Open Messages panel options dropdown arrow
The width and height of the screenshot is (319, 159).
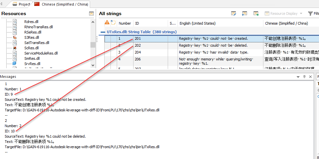298,77
